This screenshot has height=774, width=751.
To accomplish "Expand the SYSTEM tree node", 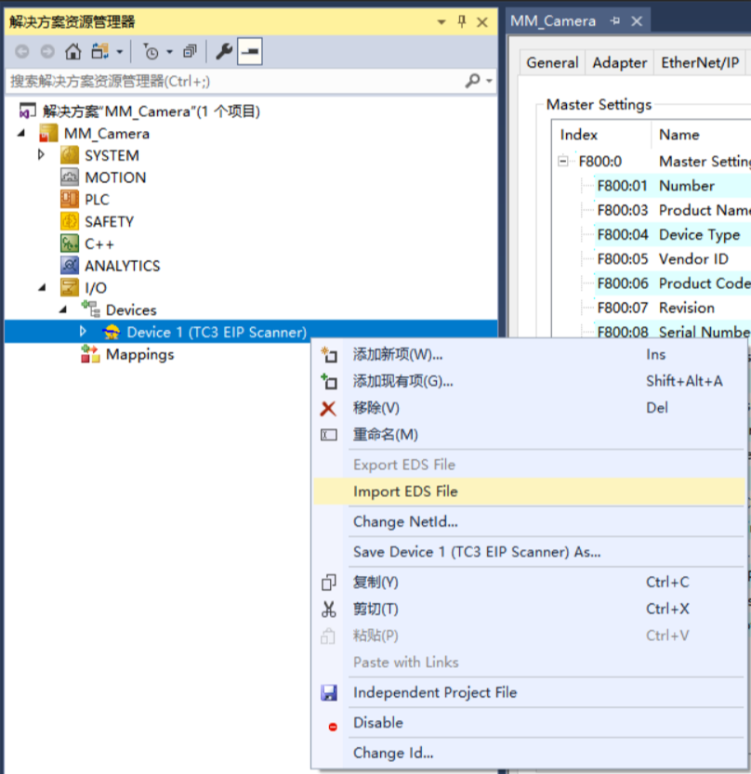I will coord(42,155).
